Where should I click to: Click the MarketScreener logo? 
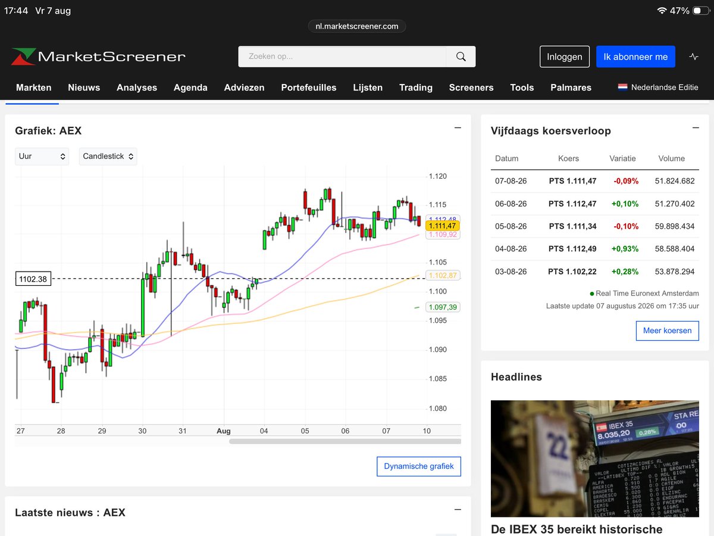click(98, 57)
